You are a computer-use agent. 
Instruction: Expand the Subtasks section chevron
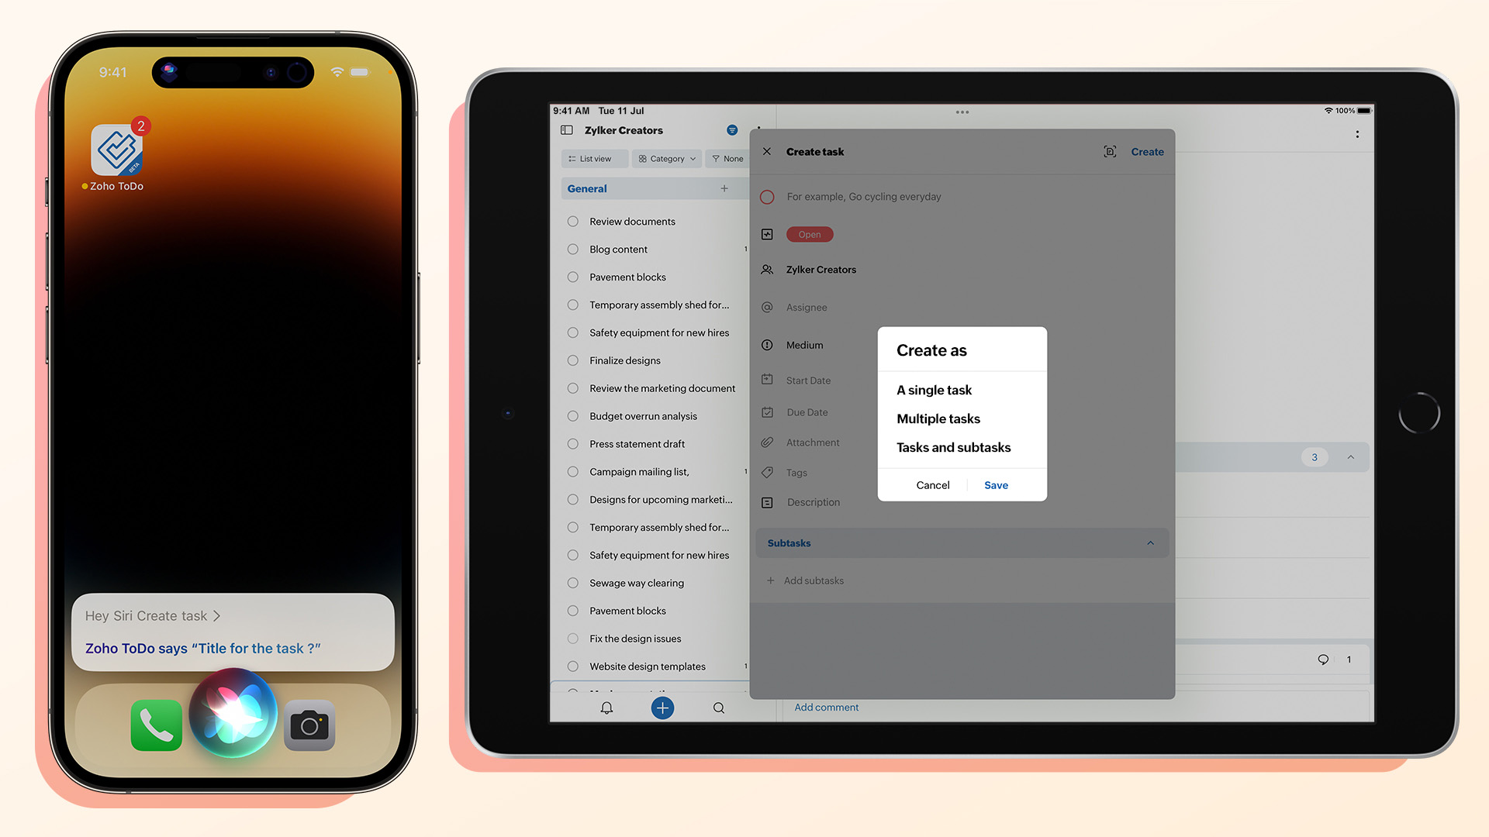pos(1151,542)
